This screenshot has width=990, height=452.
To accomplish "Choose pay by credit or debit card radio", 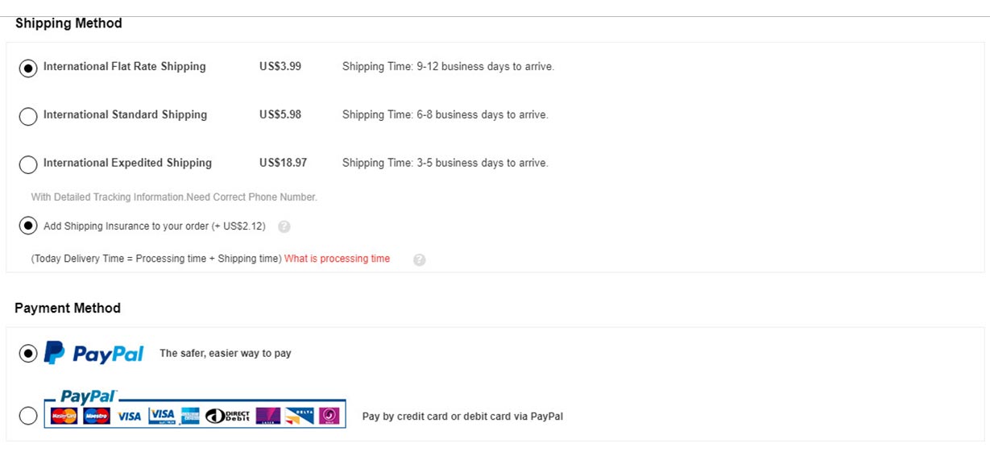I will [28, 416].
